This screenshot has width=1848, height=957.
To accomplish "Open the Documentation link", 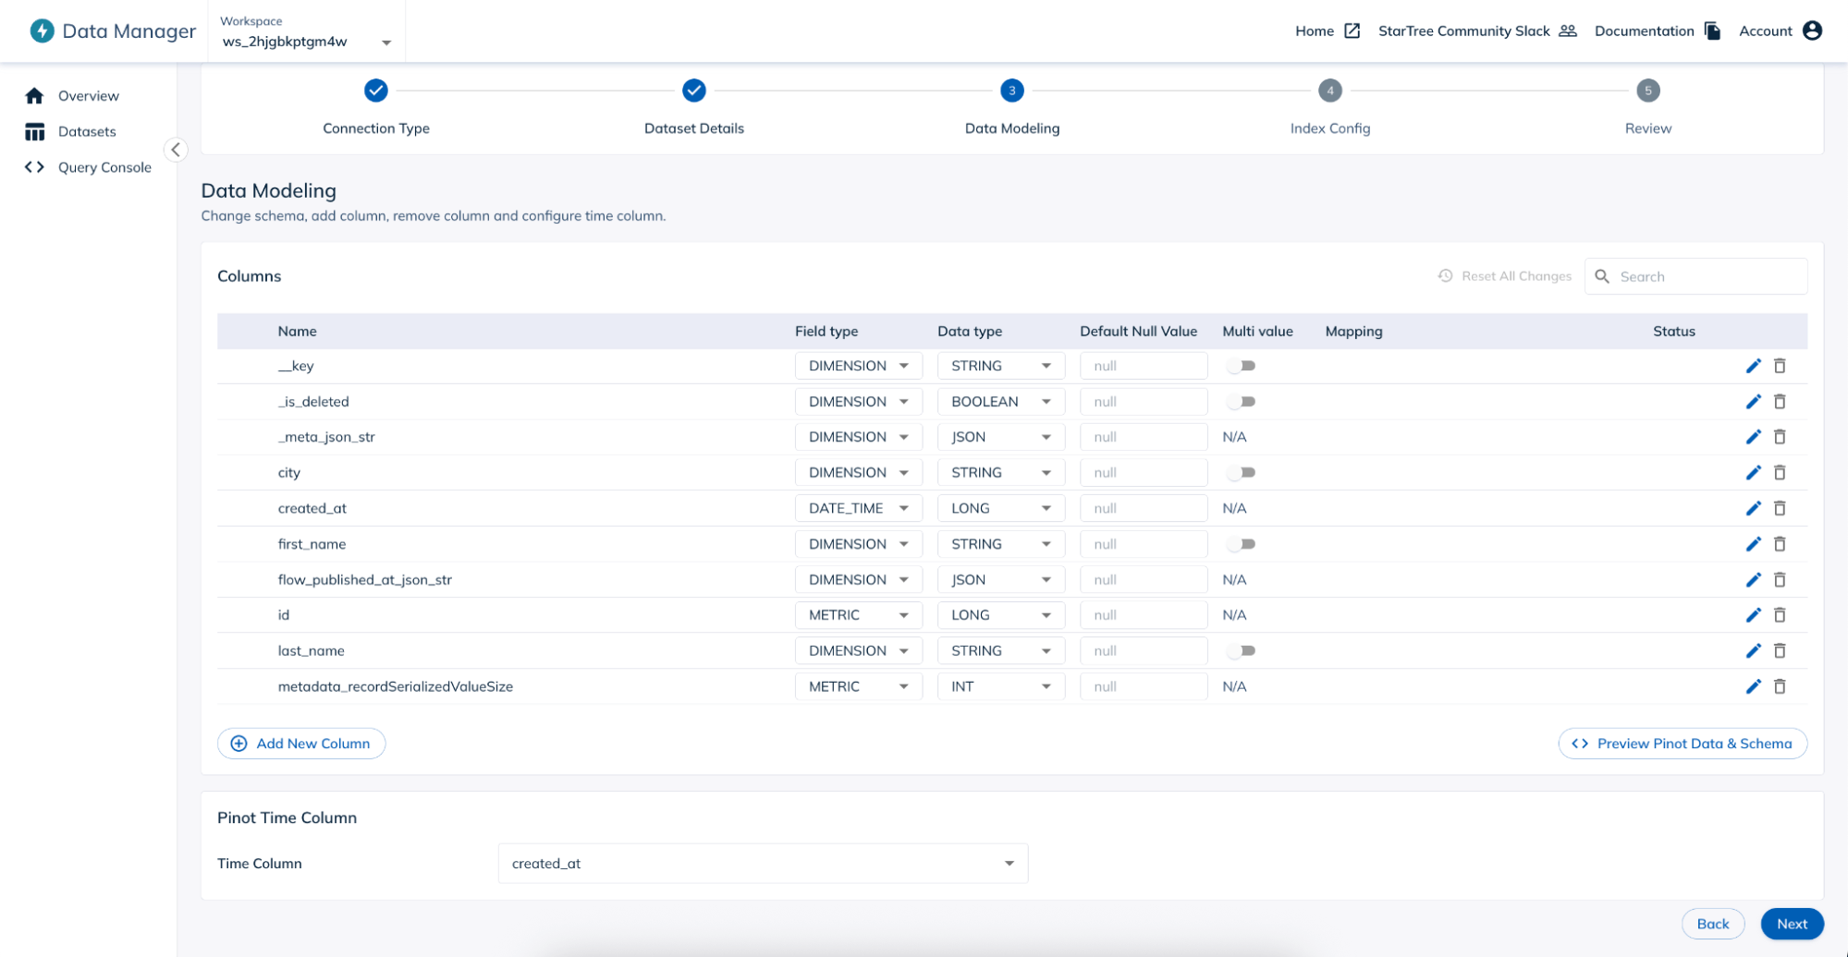I will coord(1658,30).
